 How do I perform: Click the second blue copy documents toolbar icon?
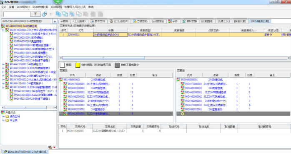pos(65,14)
